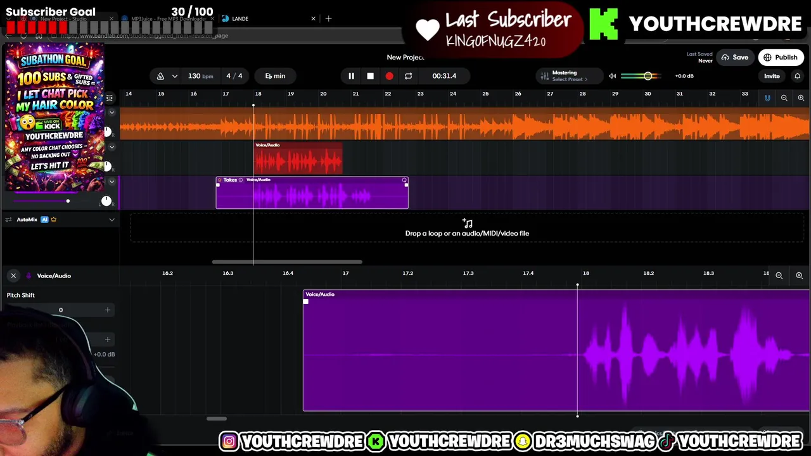Click the Takes info icon on purple clip
The image size is (811, 456).
241,180
